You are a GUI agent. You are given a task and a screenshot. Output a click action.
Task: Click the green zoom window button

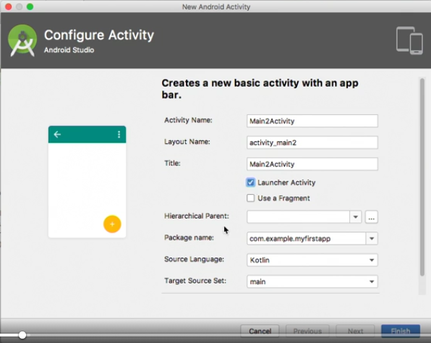point(30,7)
